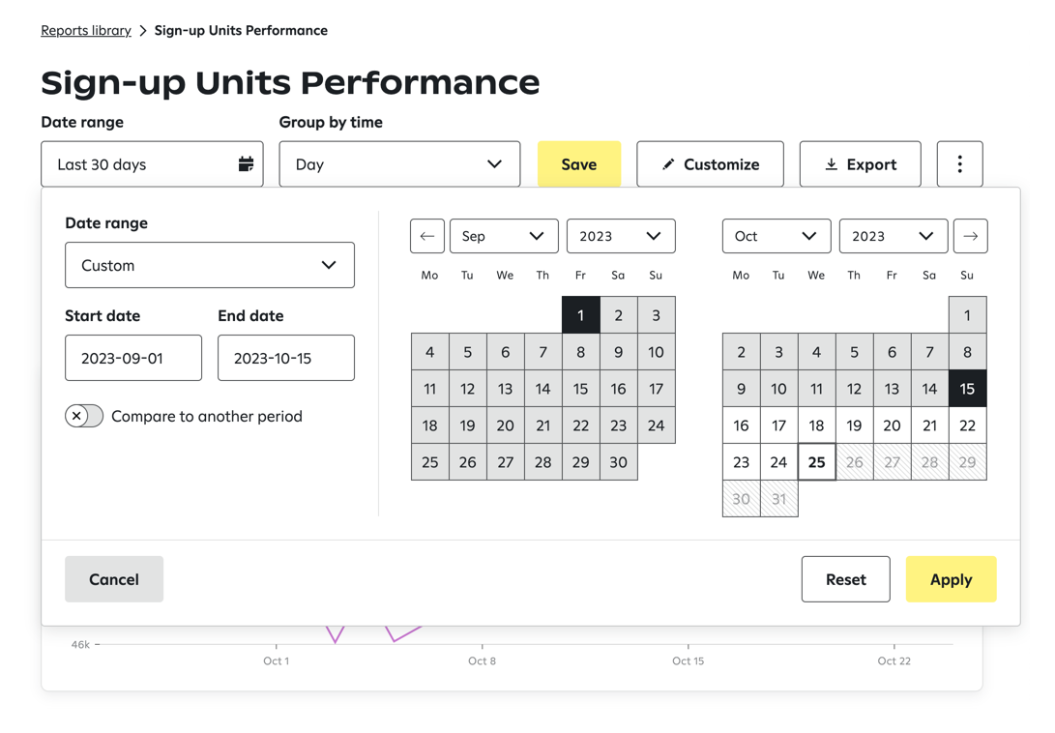1055x733 pixels.
Task: Click the Reset button
Action: point(845,579)
